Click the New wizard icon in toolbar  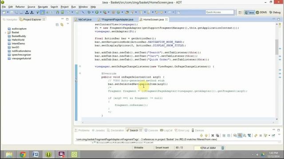(x=4, y=12)
